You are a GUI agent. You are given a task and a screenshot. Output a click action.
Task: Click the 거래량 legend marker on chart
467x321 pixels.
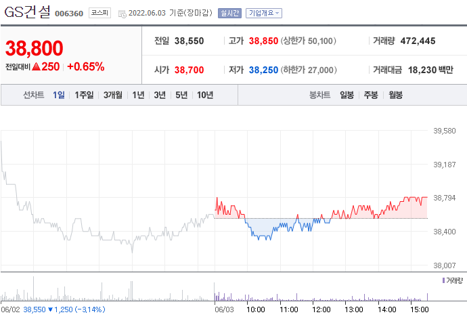(x=443, y=280)
